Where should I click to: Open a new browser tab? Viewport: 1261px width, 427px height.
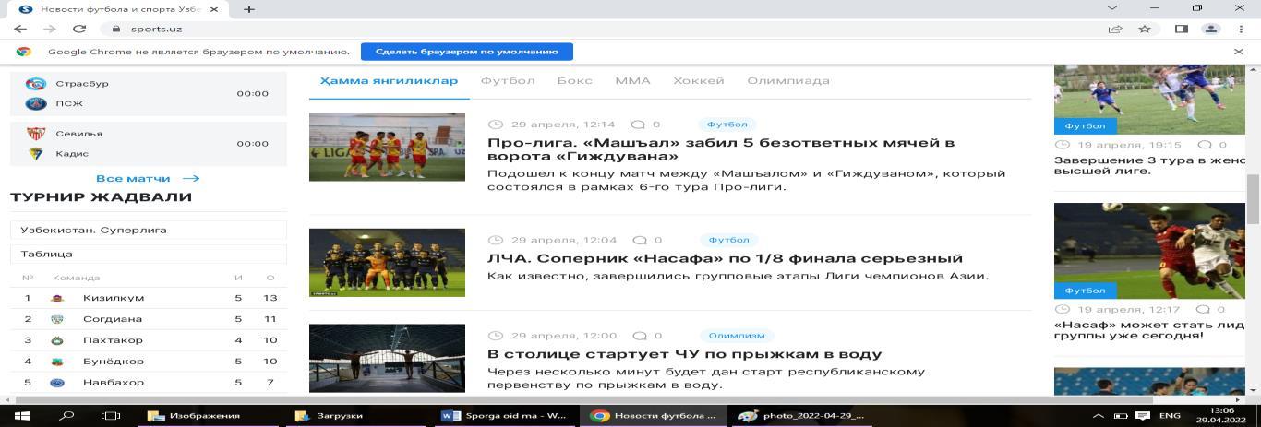(x=248, y=8)
